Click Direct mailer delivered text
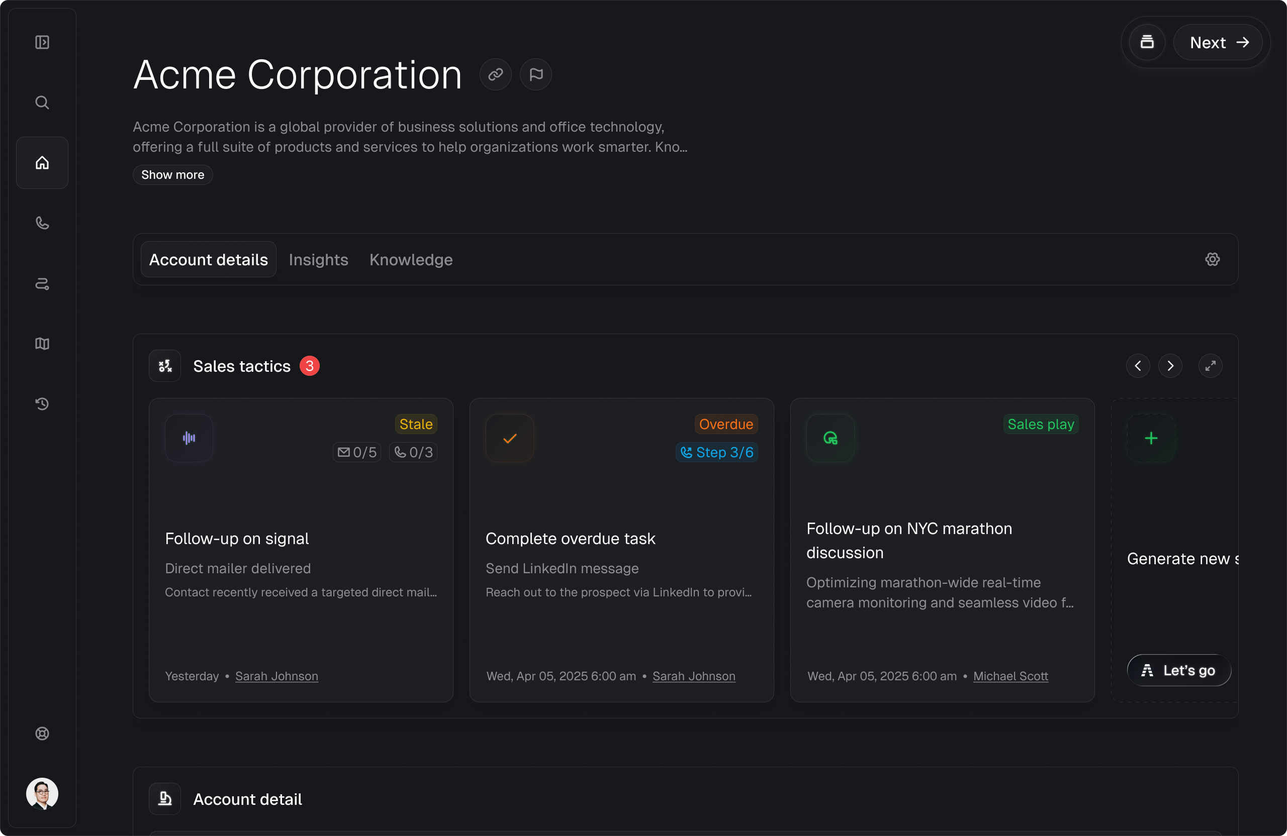Viewport: 1287px width, 836px height. (238, 568)
